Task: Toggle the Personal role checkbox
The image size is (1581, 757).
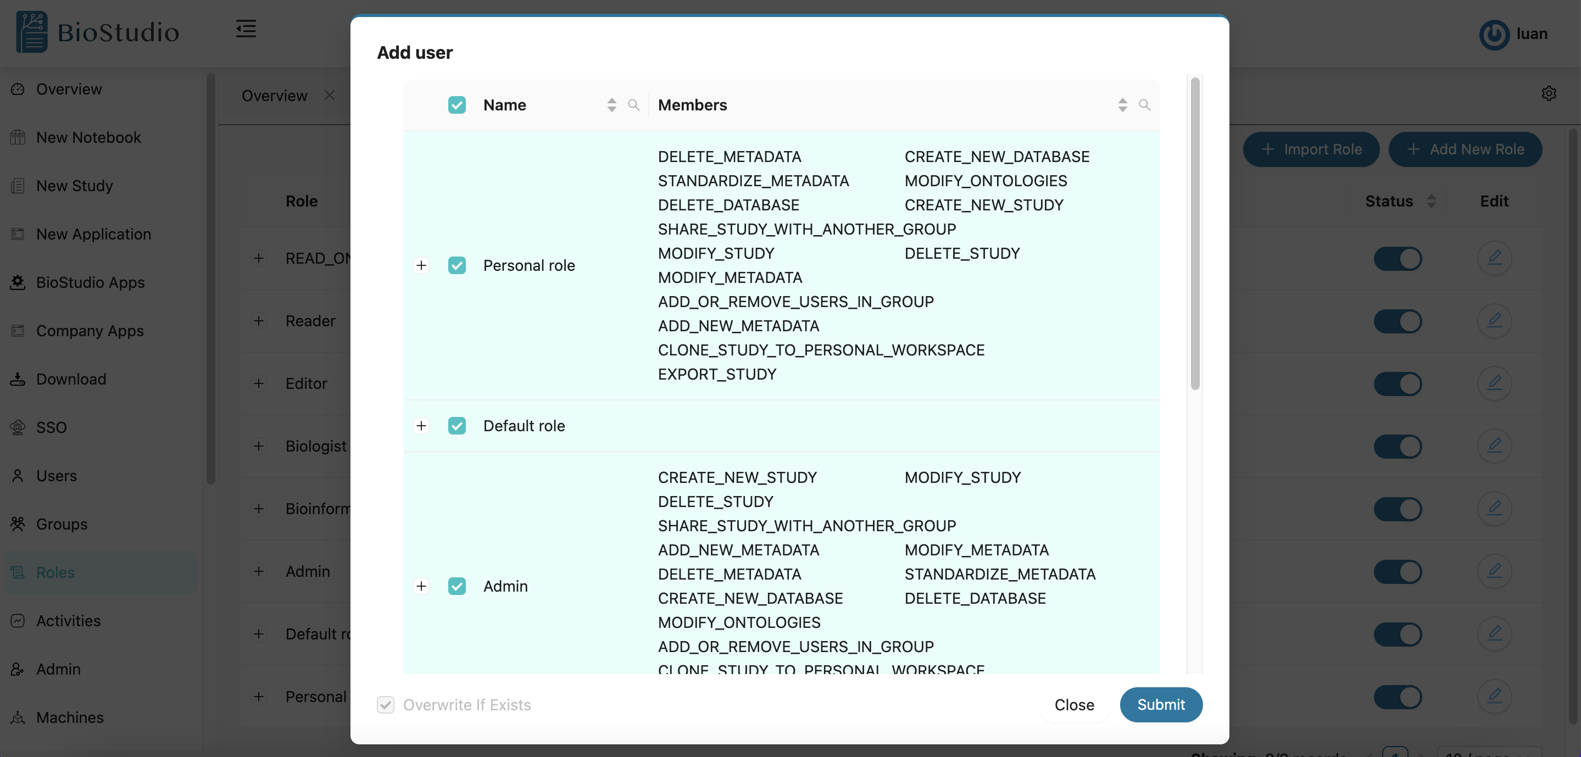Action: pos(457,265)
